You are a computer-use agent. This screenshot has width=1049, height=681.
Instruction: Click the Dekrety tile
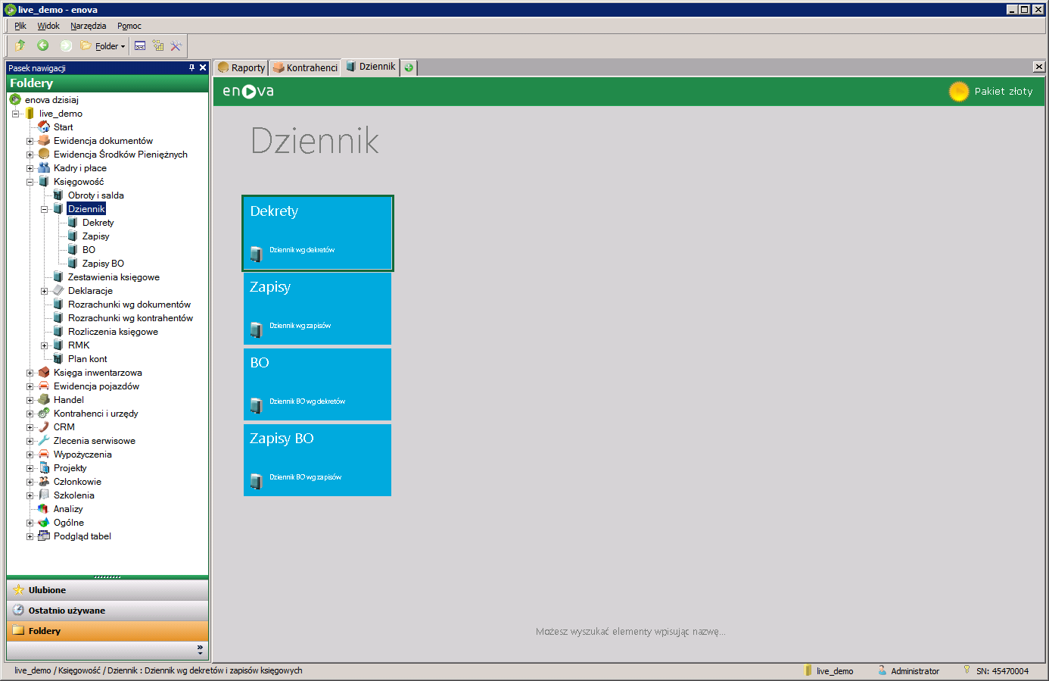(318, 233)
